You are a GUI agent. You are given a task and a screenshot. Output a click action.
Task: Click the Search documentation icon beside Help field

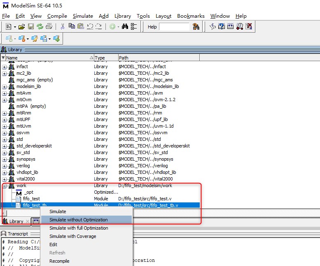[196, 26]
